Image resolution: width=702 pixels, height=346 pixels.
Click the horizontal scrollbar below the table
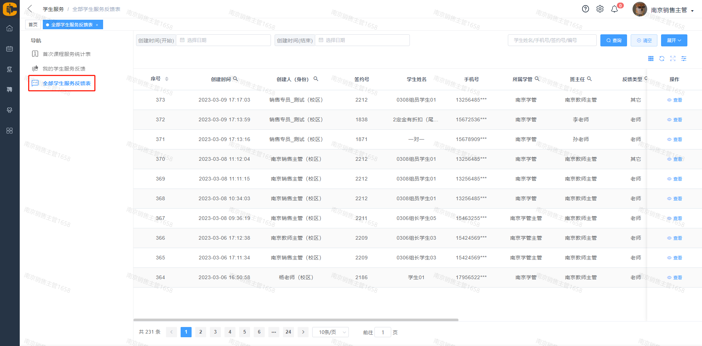295,320
